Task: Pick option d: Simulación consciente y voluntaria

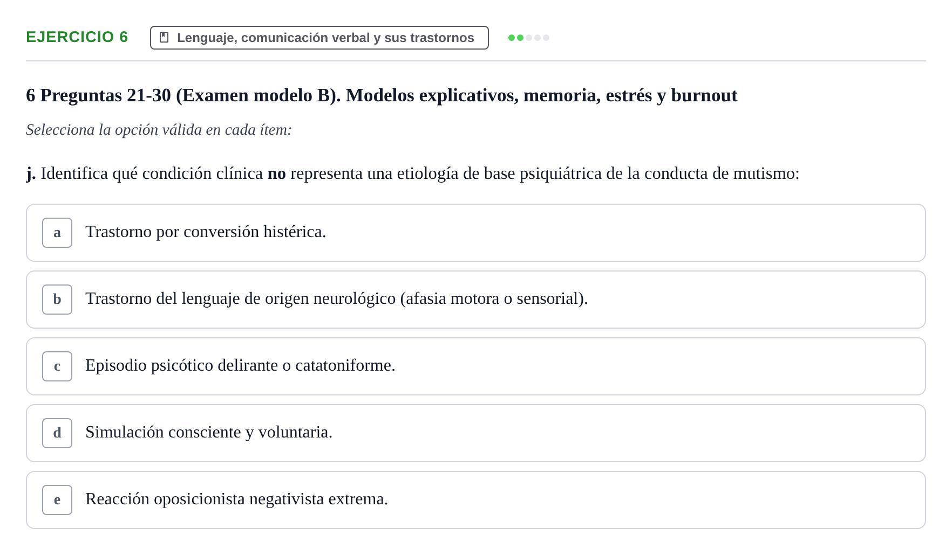Action: pyautogui.click(x=475, y=433)
